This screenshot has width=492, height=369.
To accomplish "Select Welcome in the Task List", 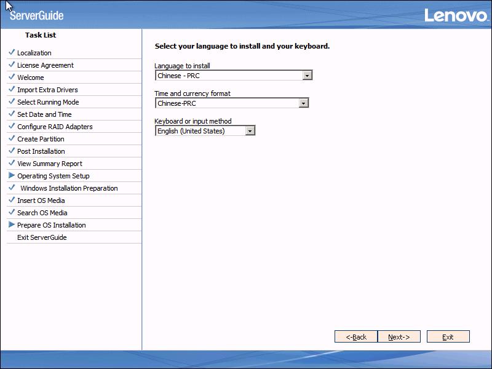I will pyautogui.click(x=31, y=77).
